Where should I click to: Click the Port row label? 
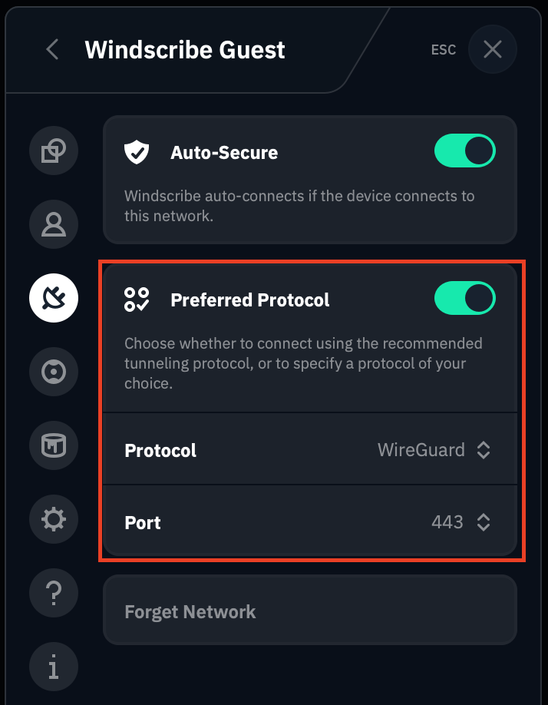point(143,523)
